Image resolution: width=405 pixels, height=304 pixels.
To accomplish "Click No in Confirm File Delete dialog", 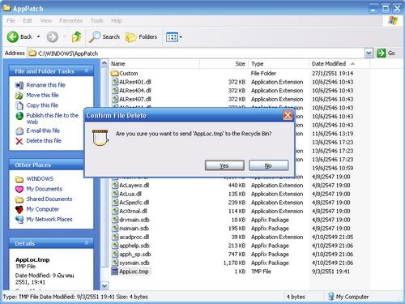I will pos(268,165).
